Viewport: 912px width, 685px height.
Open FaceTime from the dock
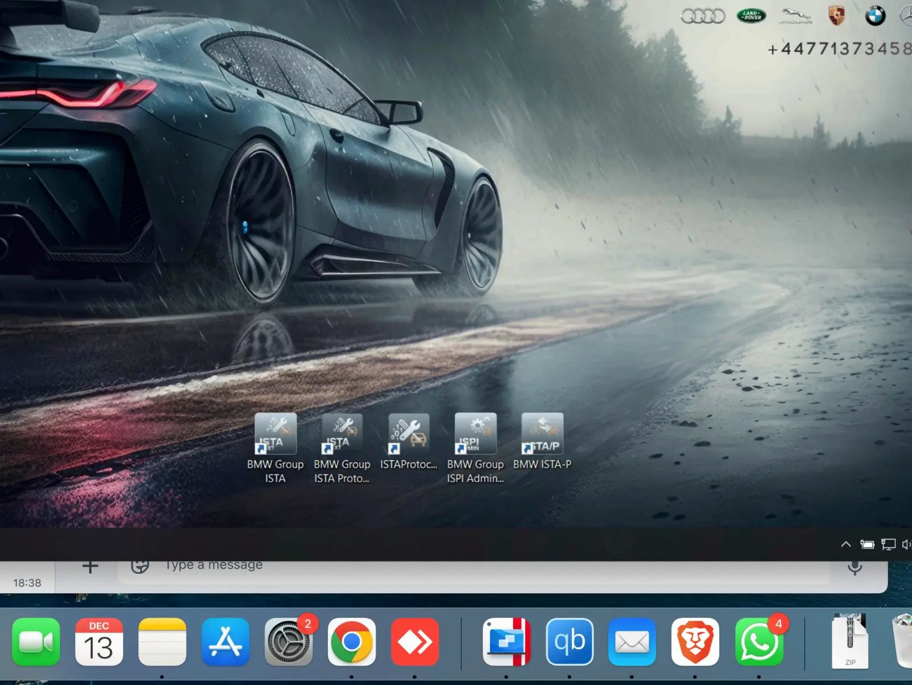(x=36, y=642)
